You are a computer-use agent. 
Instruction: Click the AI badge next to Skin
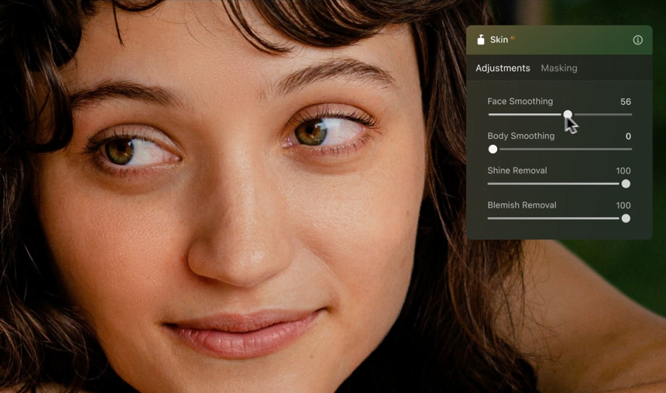click(512, 38)
